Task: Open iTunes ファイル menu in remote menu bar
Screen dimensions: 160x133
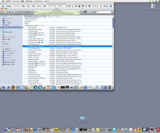Action: [x=17, y=6]
